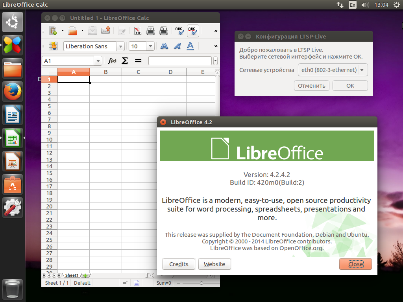Send document as e-mail icon

tap(105, 31)
